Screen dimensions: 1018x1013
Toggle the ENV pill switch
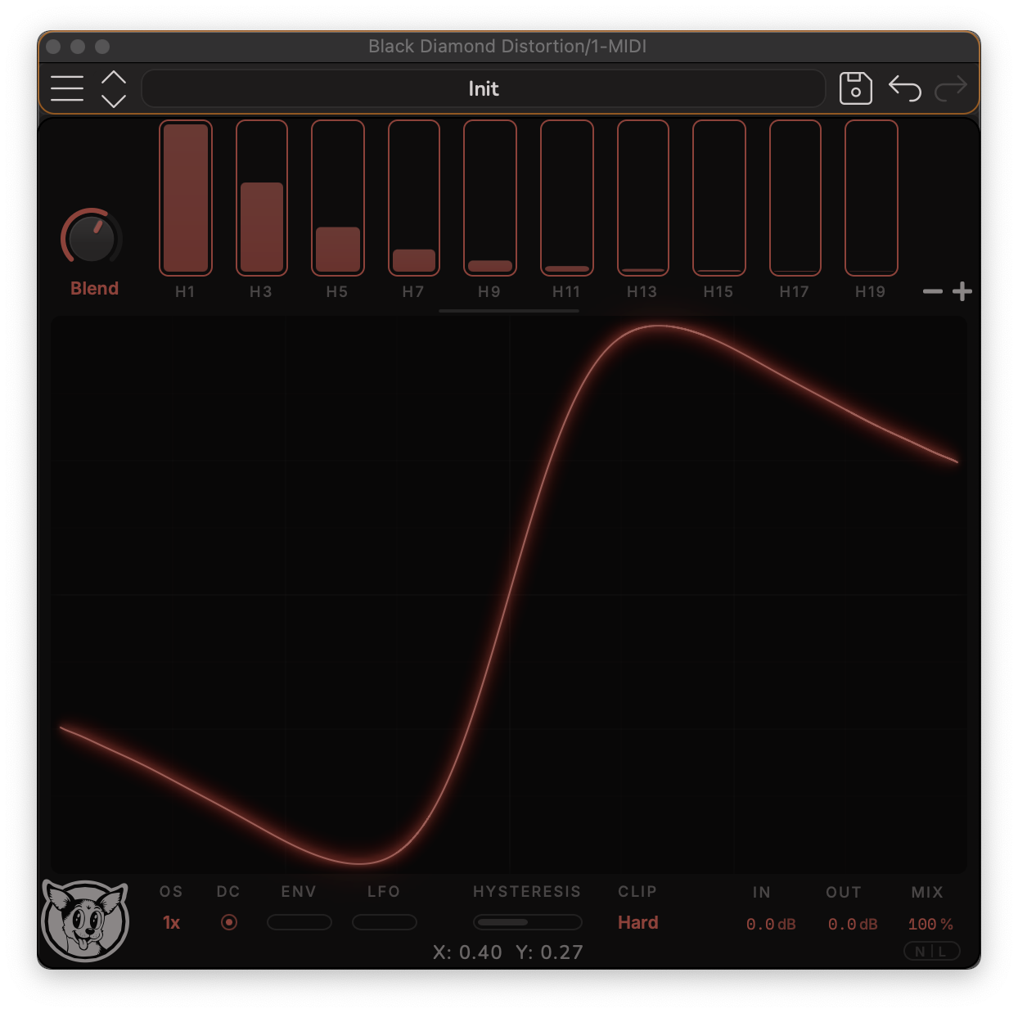[300, 922]
